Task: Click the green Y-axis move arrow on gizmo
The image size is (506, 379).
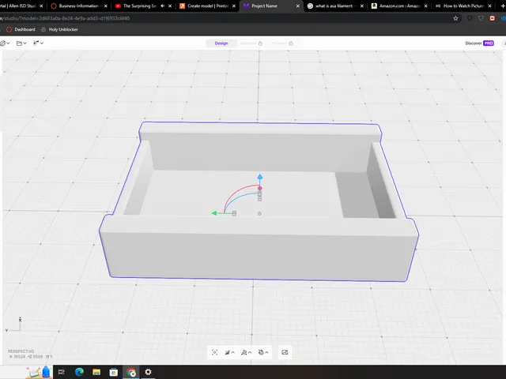Action: (x=214, y=213)
